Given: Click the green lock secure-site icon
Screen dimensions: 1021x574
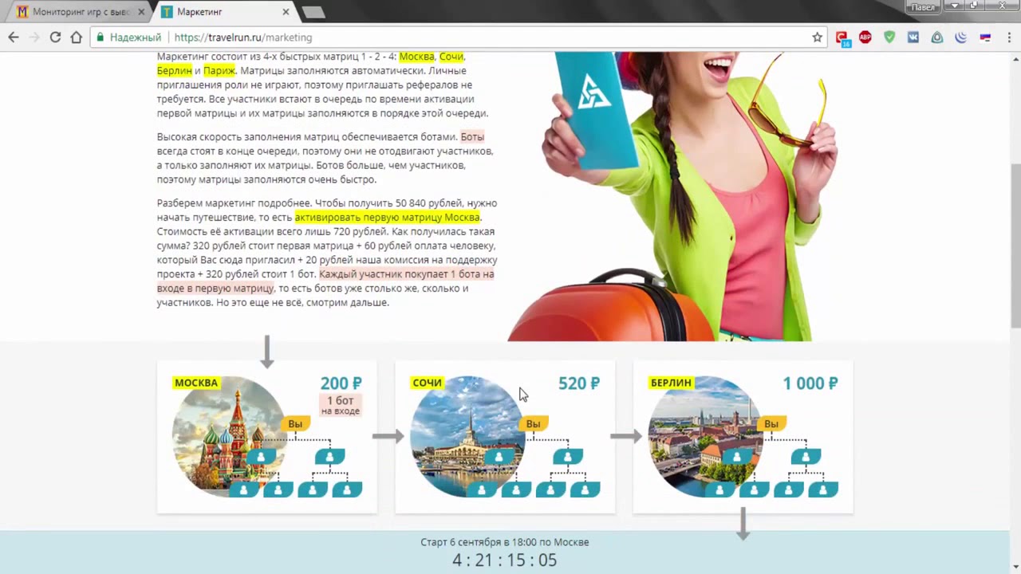Looking at the screenshot, I should coord(100,37).
